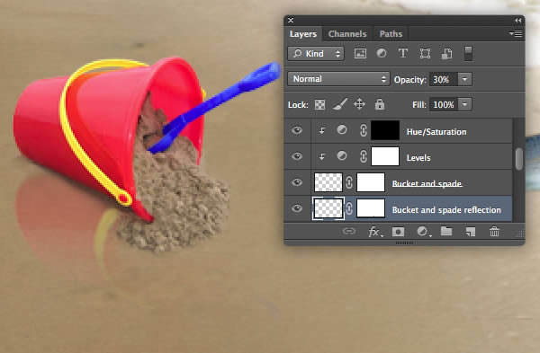Select Bucket and spade reflection mask
The height and width of the screenshot is (353, 540).
[371, 208]
